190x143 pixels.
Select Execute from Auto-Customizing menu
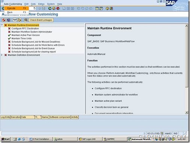tap(17, 8)
